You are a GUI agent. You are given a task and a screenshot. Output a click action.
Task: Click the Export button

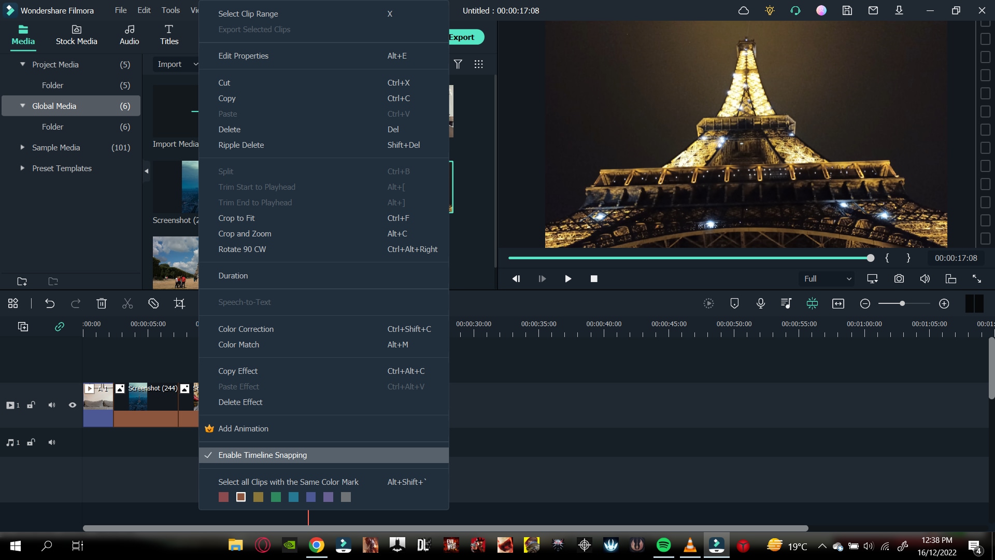(x=462, y=37)
